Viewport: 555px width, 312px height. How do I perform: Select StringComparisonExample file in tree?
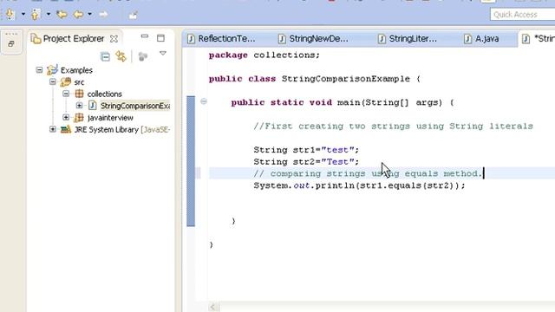(135, 106)
